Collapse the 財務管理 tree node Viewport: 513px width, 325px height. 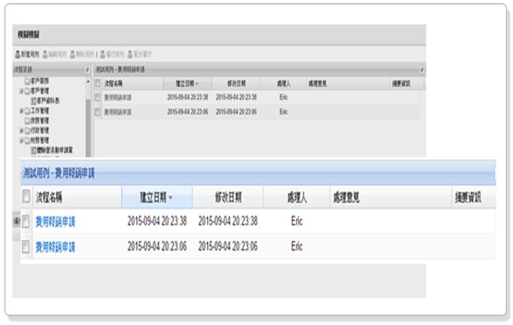tap(21, 140)
